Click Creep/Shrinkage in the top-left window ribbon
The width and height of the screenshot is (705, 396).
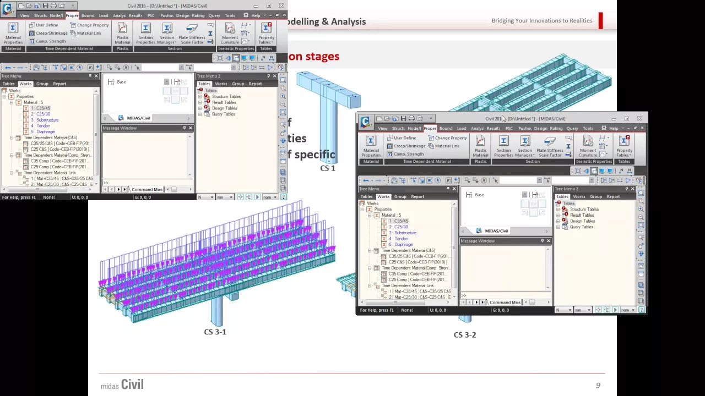pos(48,34)
